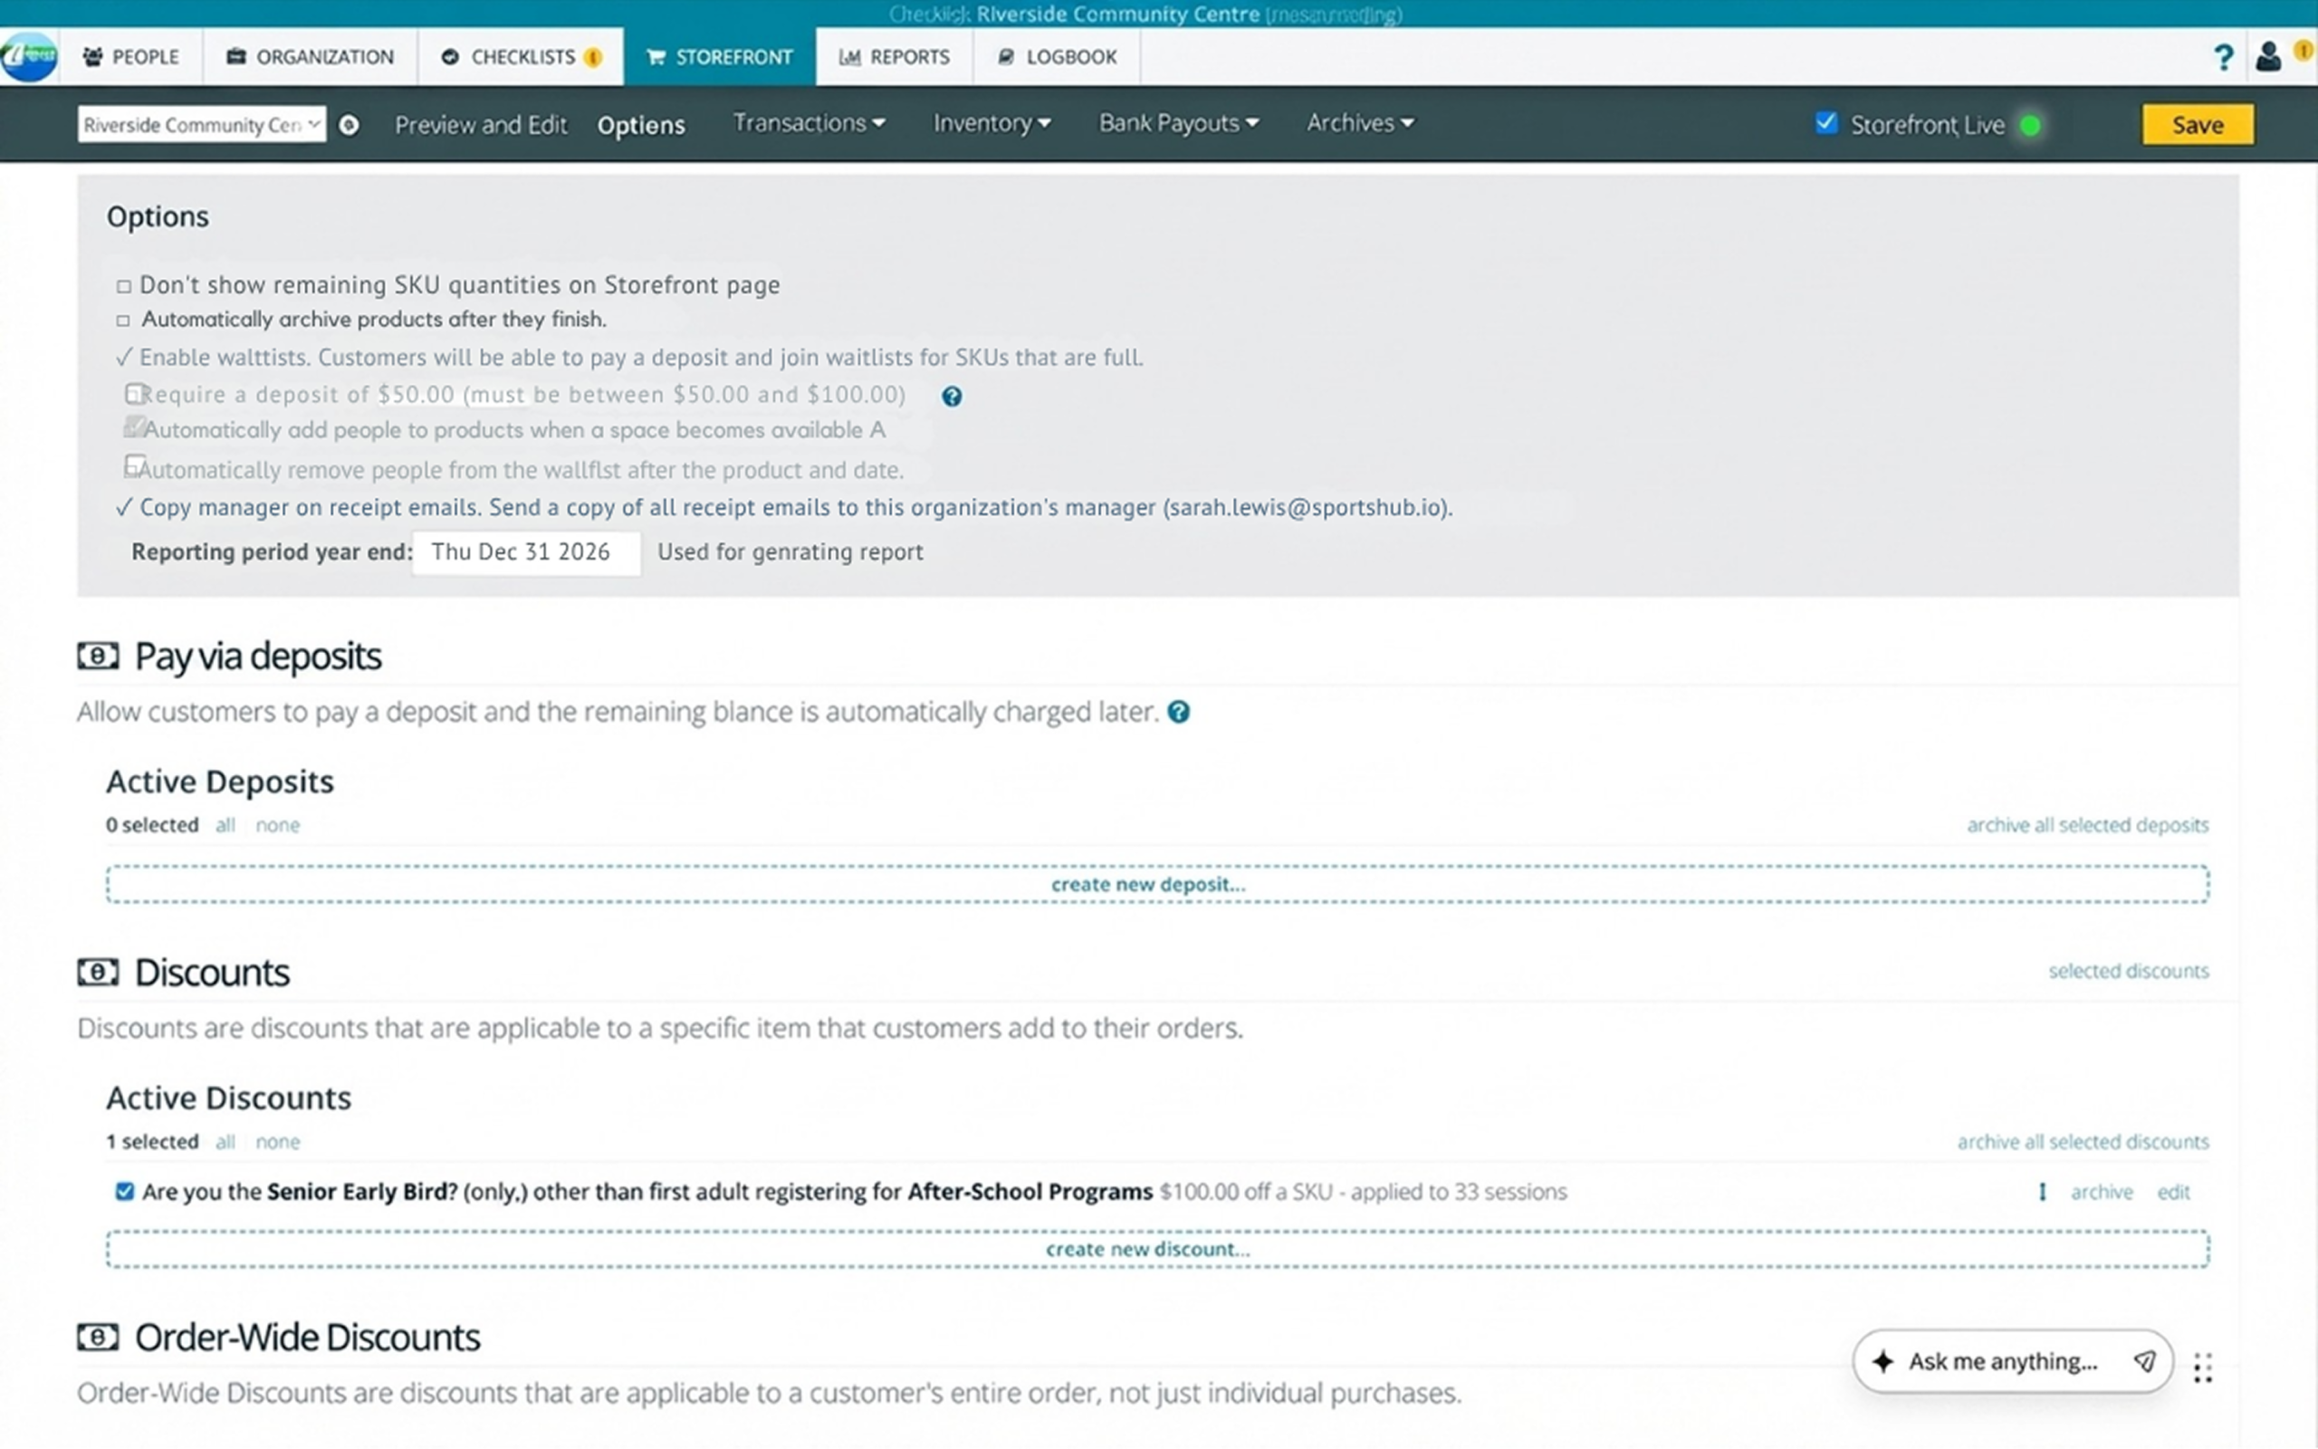Click the reorder handle icon on Senior Early Bird row
Image resolution: width=2318 pixels, height=1449 pixels.
pyautogui.click(x=2042, y=1192)
